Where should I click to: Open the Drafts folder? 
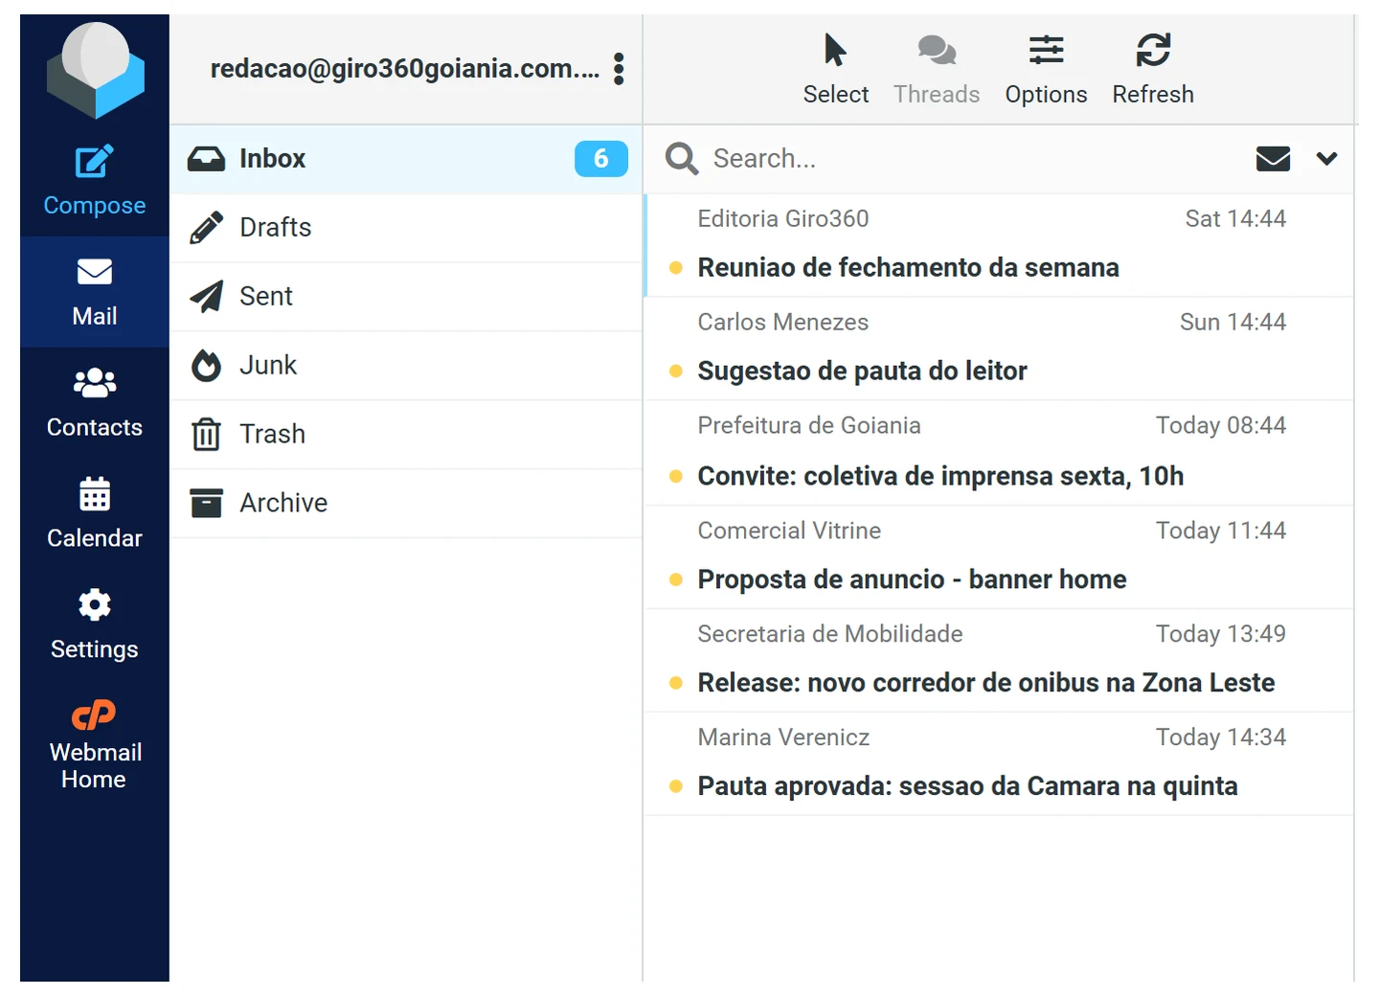click(406, 228)
